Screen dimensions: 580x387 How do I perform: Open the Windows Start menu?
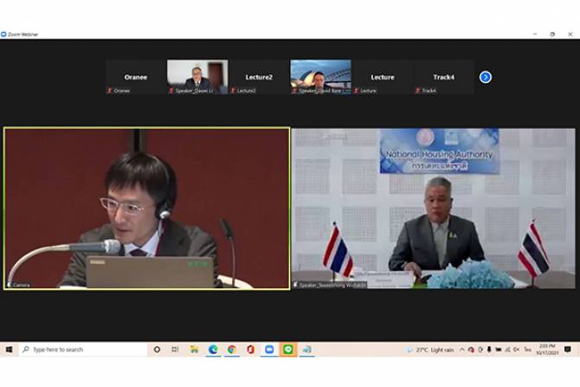tap(9, 350)
